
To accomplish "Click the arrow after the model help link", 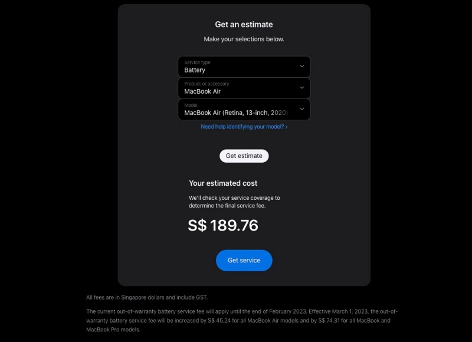I will 287,127.
